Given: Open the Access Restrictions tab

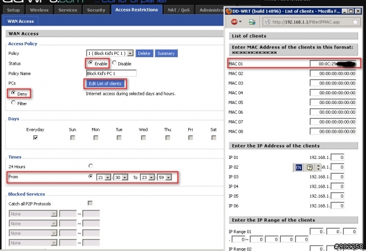Looking at the screenshot, I should tap(137, 10).
